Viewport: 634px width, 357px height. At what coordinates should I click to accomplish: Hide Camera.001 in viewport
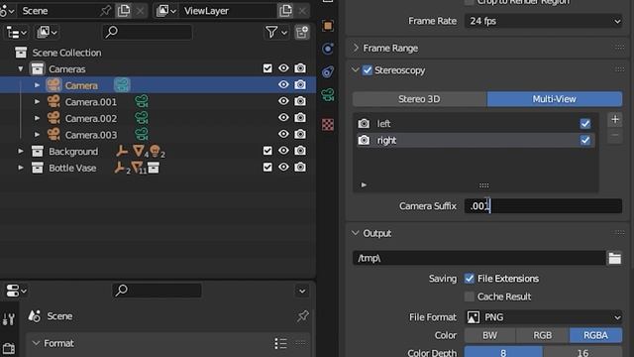(283, 101)
